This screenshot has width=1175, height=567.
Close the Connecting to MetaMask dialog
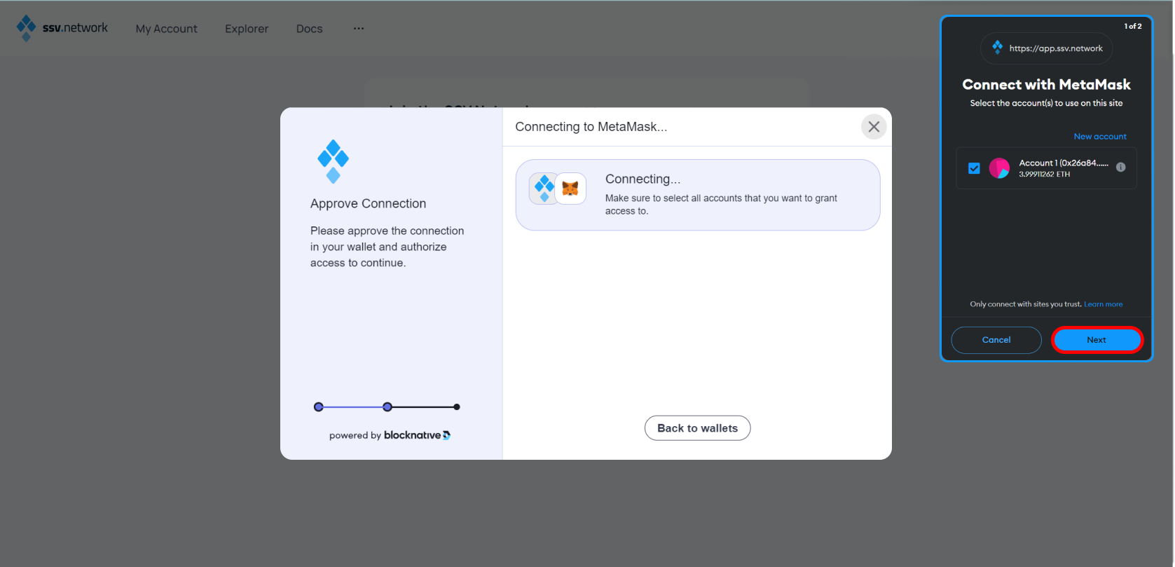874,127
